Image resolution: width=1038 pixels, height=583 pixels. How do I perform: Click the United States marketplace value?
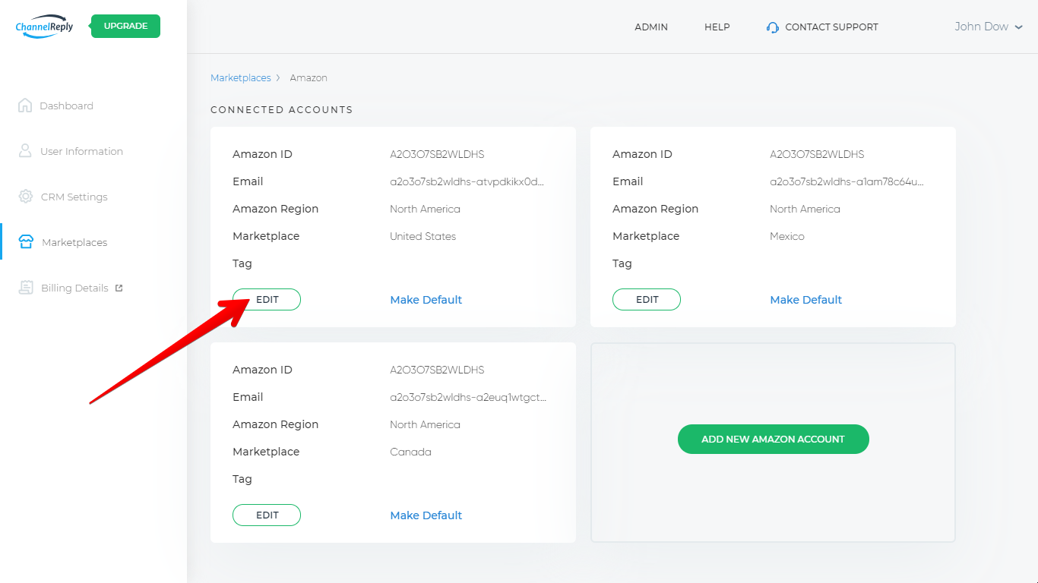tap(422, 236)
